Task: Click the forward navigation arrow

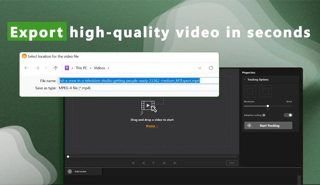Action: pyautogui.click(x=37, y=68)
